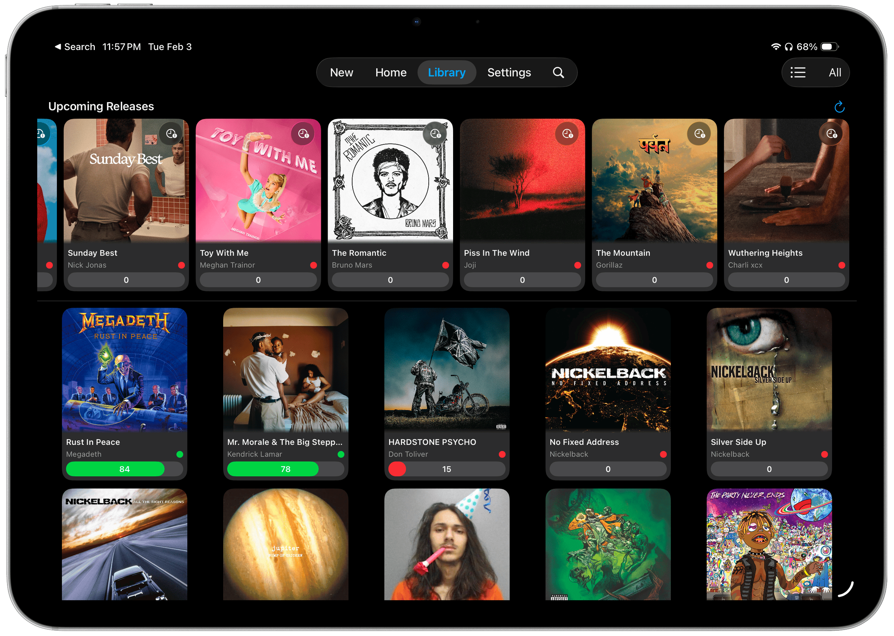Click reminder clock icon on Piss In The Wind

[x=568, y=134]
